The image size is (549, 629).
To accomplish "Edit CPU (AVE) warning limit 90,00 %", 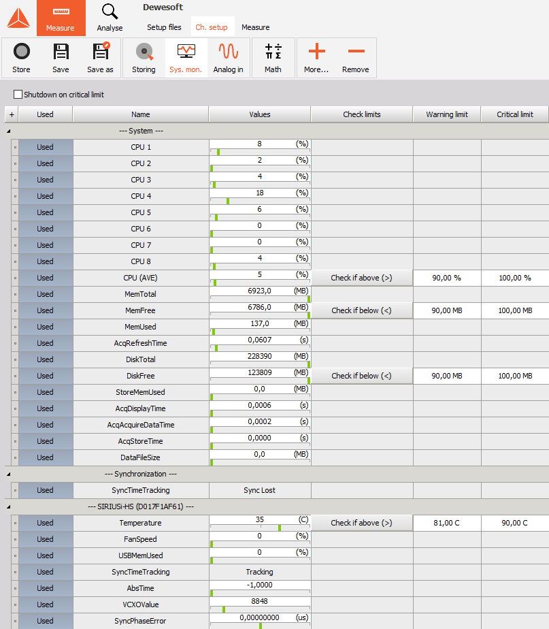I will pos(447,278).
